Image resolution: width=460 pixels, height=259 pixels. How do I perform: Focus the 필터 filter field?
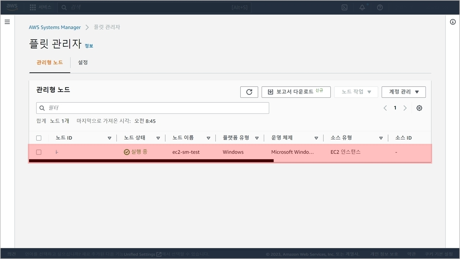coord(152,108)
